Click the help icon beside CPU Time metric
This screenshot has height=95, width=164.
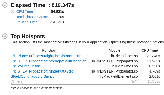pos(34,10)
